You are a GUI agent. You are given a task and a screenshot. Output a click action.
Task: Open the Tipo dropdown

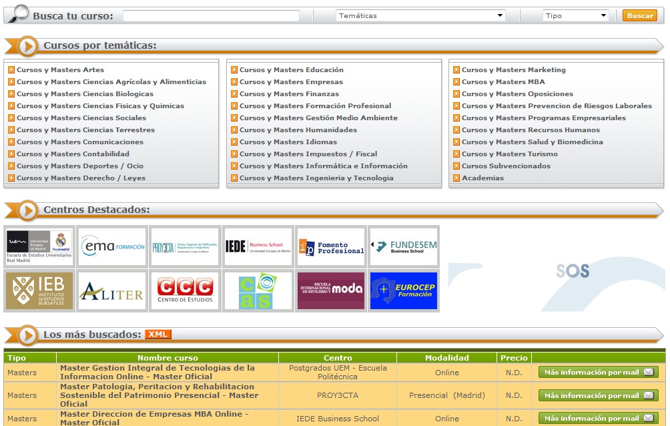point(575,15)
